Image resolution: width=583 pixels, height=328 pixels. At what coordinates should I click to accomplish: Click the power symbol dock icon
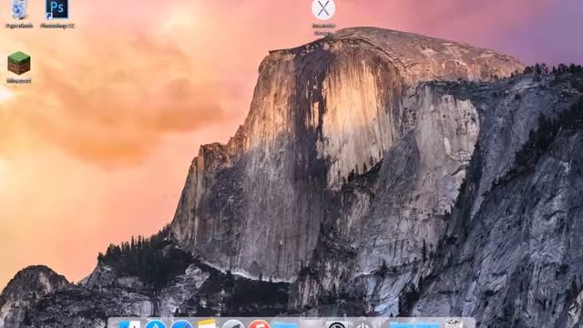tap(363, 325)
